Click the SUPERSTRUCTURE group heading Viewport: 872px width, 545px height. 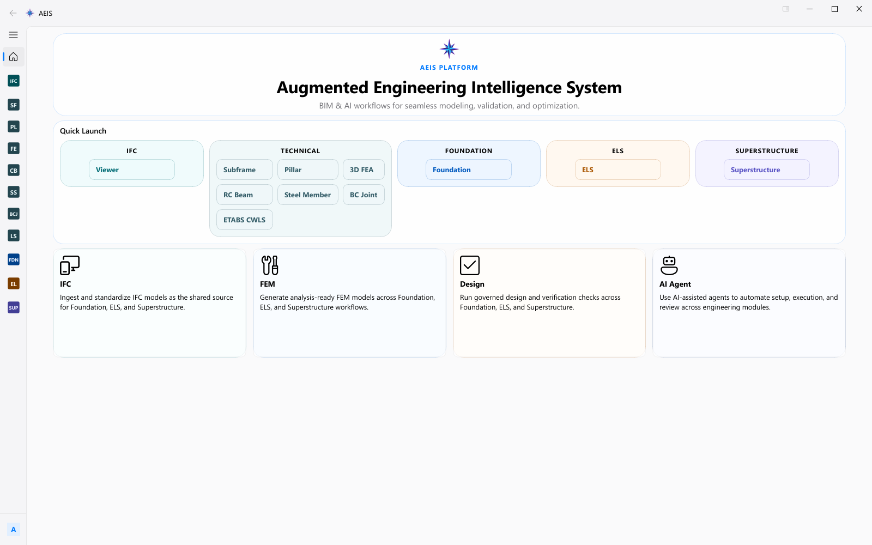click(767, 151)
